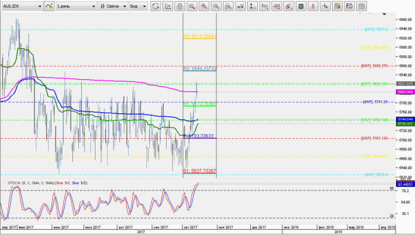Click the окт 2017 time axis label
Image resolution: width=415 pixels, height=235 pixels.
pos(191,227)
